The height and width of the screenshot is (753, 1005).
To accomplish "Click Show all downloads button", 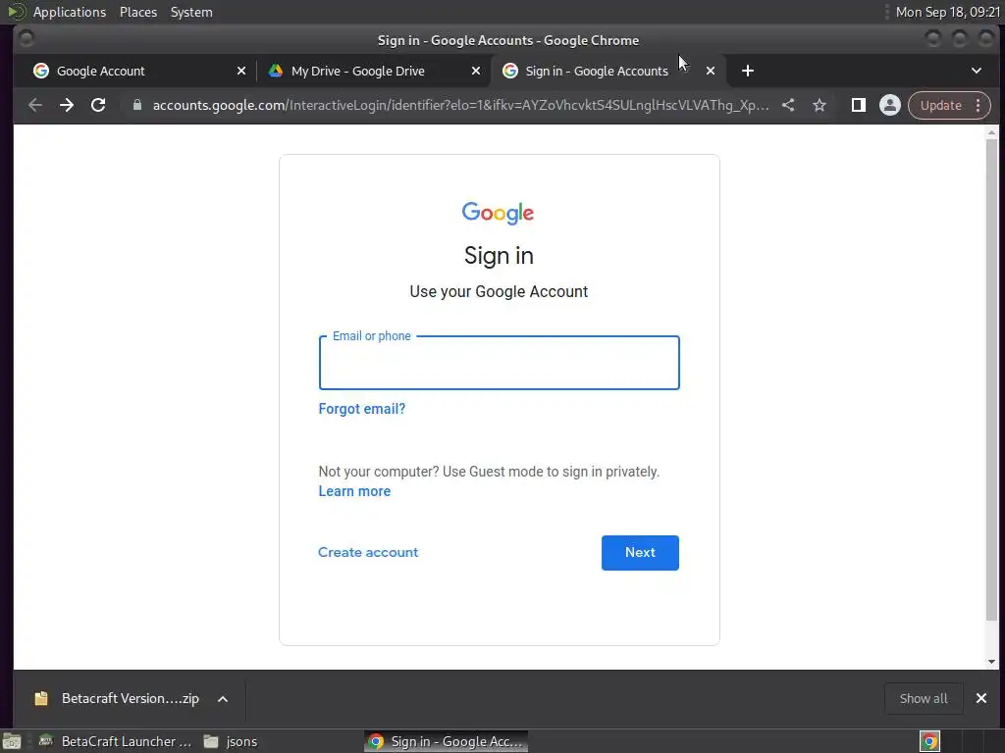I will (923, 698).
